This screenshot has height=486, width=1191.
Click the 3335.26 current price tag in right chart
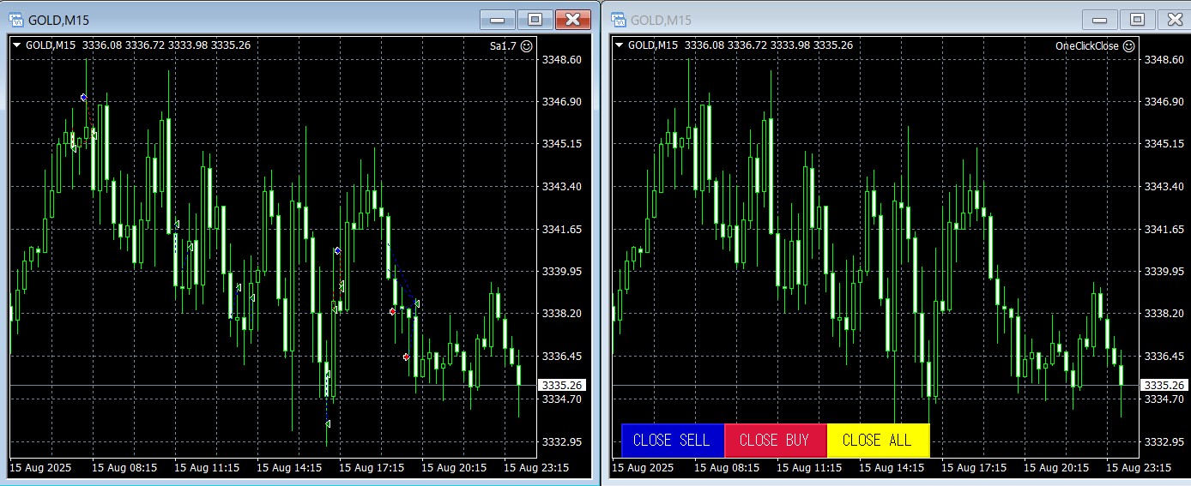(1164, 386)
